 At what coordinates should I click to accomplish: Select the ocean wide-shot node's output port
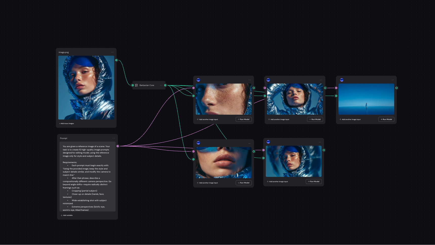click(396, 88)
